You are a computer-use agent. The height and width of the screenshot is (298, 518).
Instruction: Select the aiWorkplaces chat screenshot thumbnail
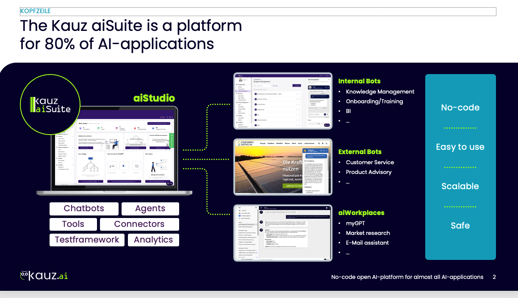283,233
